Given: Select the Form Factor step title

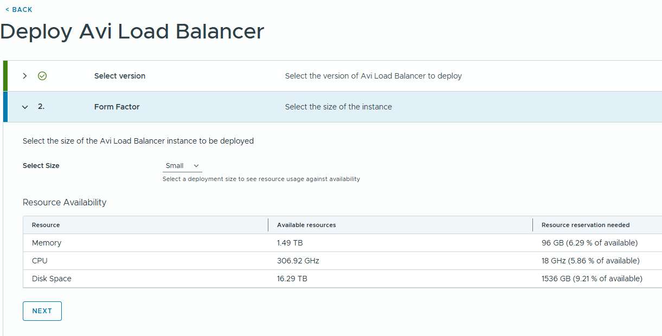Looking at the screenshot, I should (x=117, y=107).
